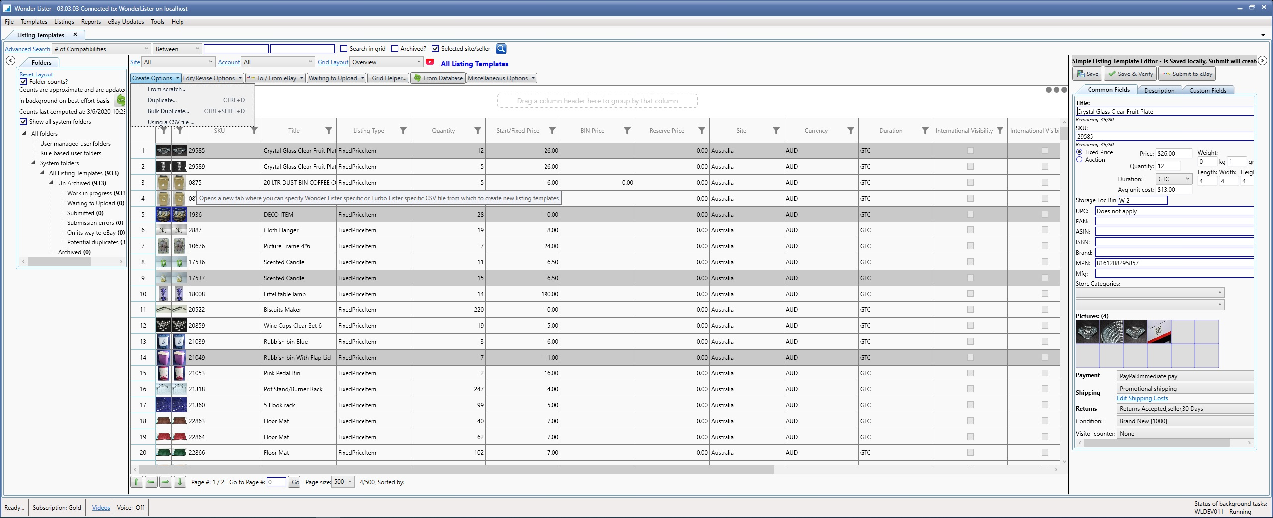Open the To / From eBay dropdown
Viewport: 1273px width, 518px height.
pyautogui.click(x=275, y=78)
